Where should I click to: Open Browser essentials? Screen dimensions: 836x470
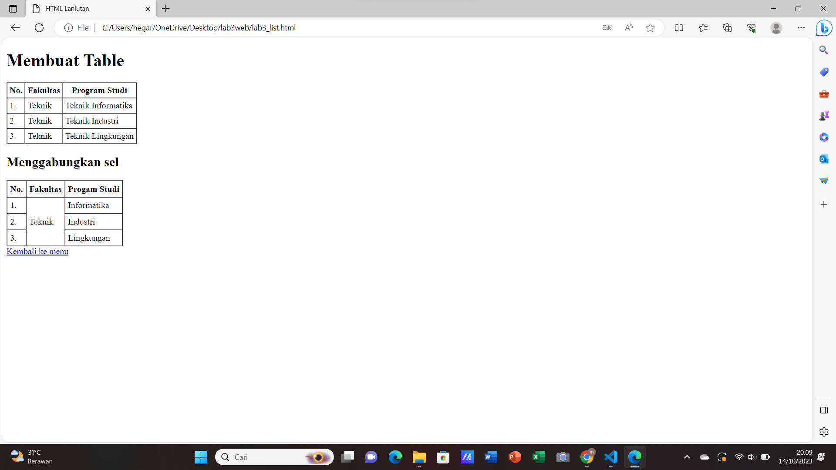pyautogui.click(x=751, y=27)
